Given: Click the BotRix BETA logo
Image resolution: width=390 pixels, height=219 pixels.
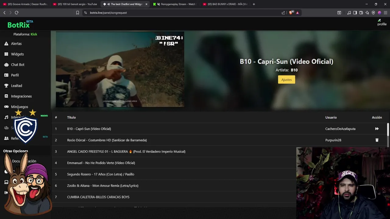Looking at the screenshot, I should (20, 24).
